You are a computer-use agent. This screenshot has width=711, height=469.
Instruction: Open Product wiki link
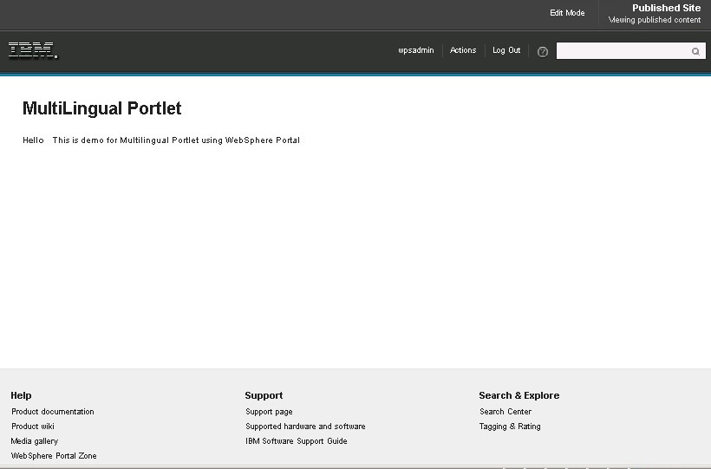tap(33, 426)
